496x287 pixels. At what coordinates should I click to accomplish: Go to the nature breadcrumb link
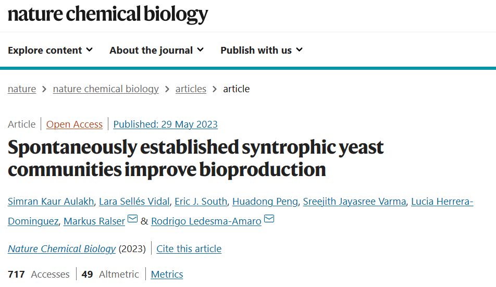(22, 89)
